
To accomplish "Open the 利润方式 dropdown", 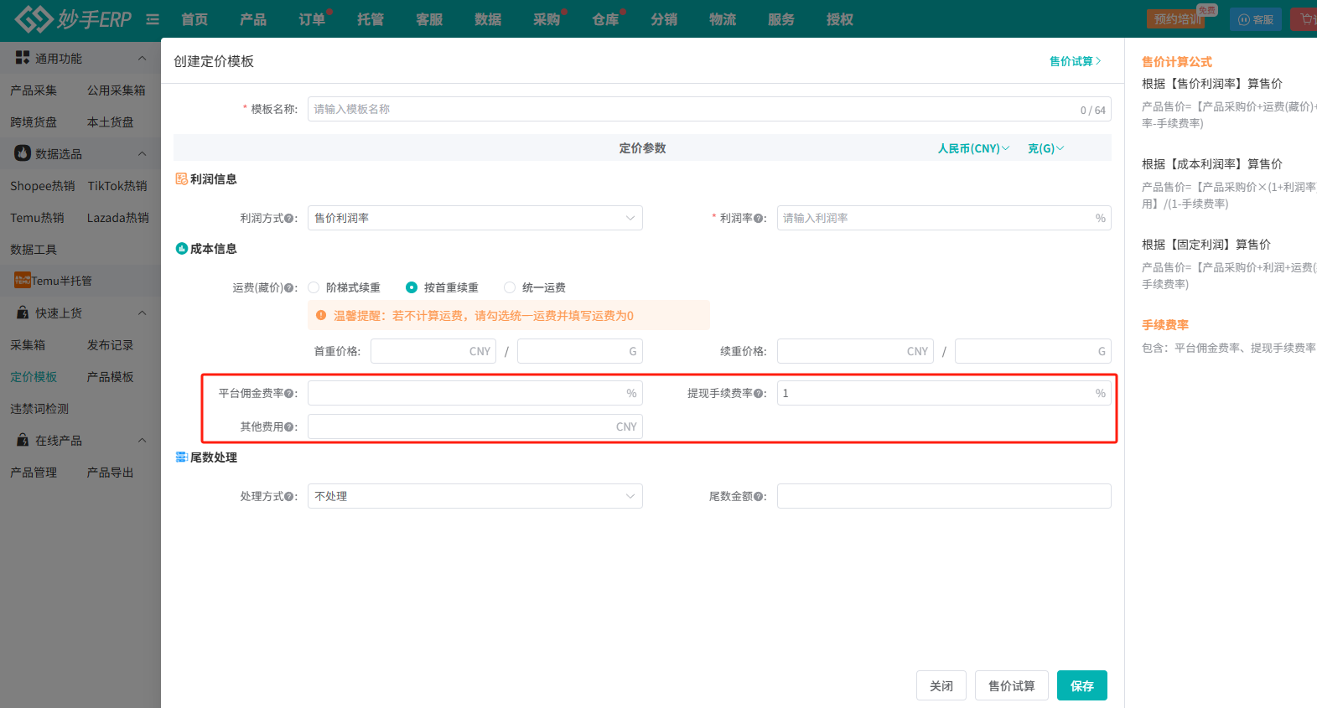I will click(474, 218).
